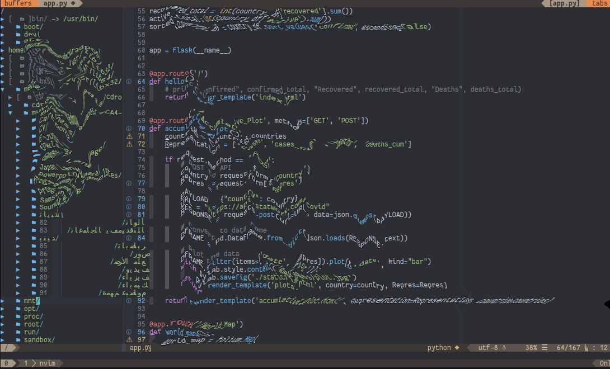Click the info sign on line 84
610x369 pixels.
[x=129, y=238]
